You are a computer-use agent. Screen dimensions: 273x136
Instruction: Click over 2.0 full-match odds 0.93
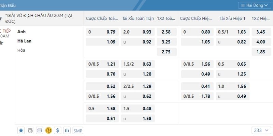[x=138, y=32]
